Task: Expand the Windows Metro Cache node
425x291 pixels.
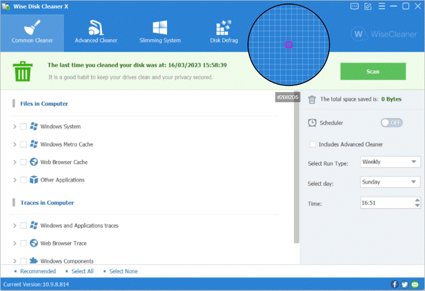Action: (14, 144)
